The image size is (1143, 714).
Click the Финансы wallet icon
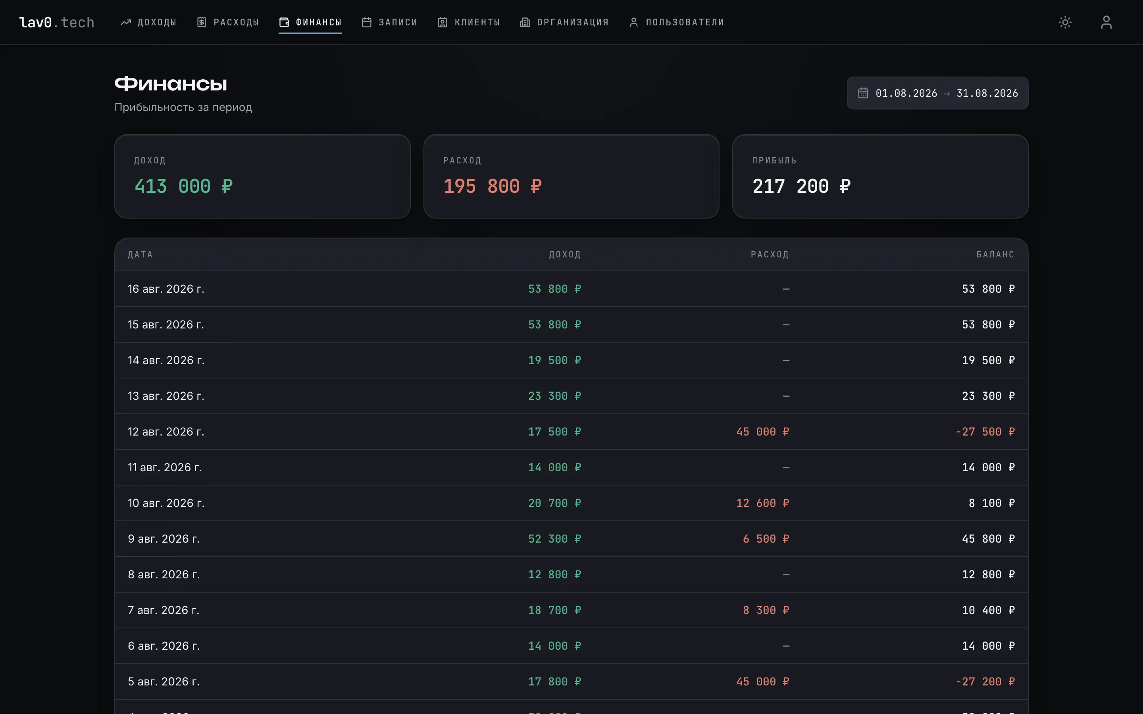point(284,22)
